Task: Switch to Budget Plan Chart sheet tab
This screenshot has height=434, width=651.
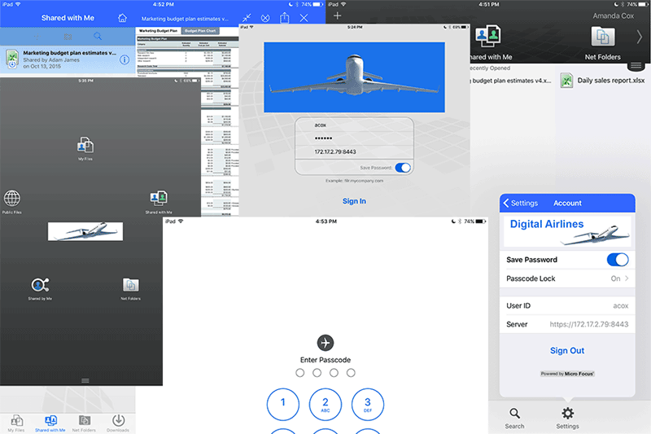Action: pyautogui.click(x=200, y=31)
